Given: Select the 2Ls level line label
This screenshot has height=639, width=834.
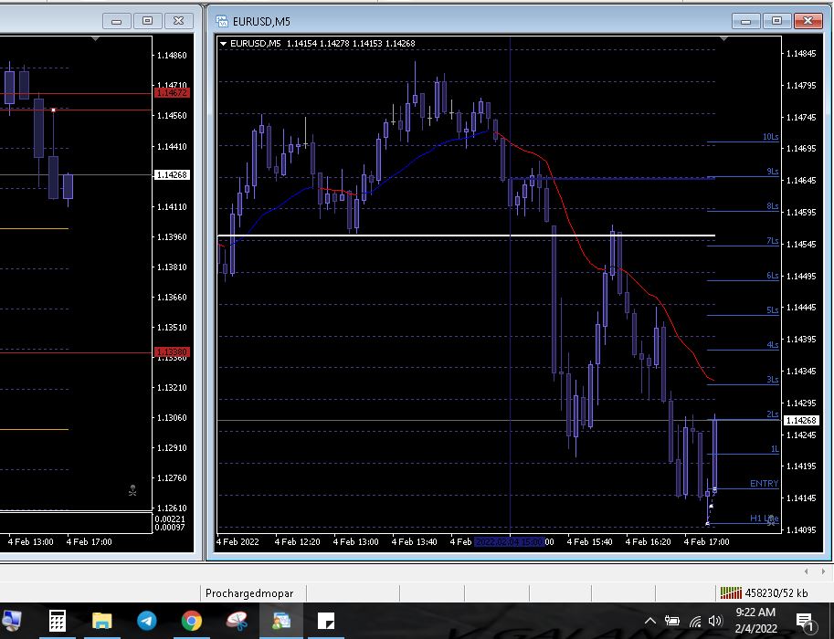Looking at the screenshot, I should tap(772, 414).
